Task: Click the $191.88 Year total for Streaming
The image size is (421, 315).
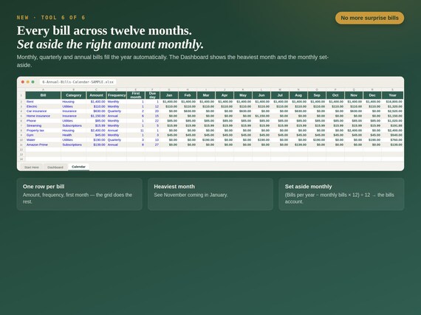Action: pos(392,125)
